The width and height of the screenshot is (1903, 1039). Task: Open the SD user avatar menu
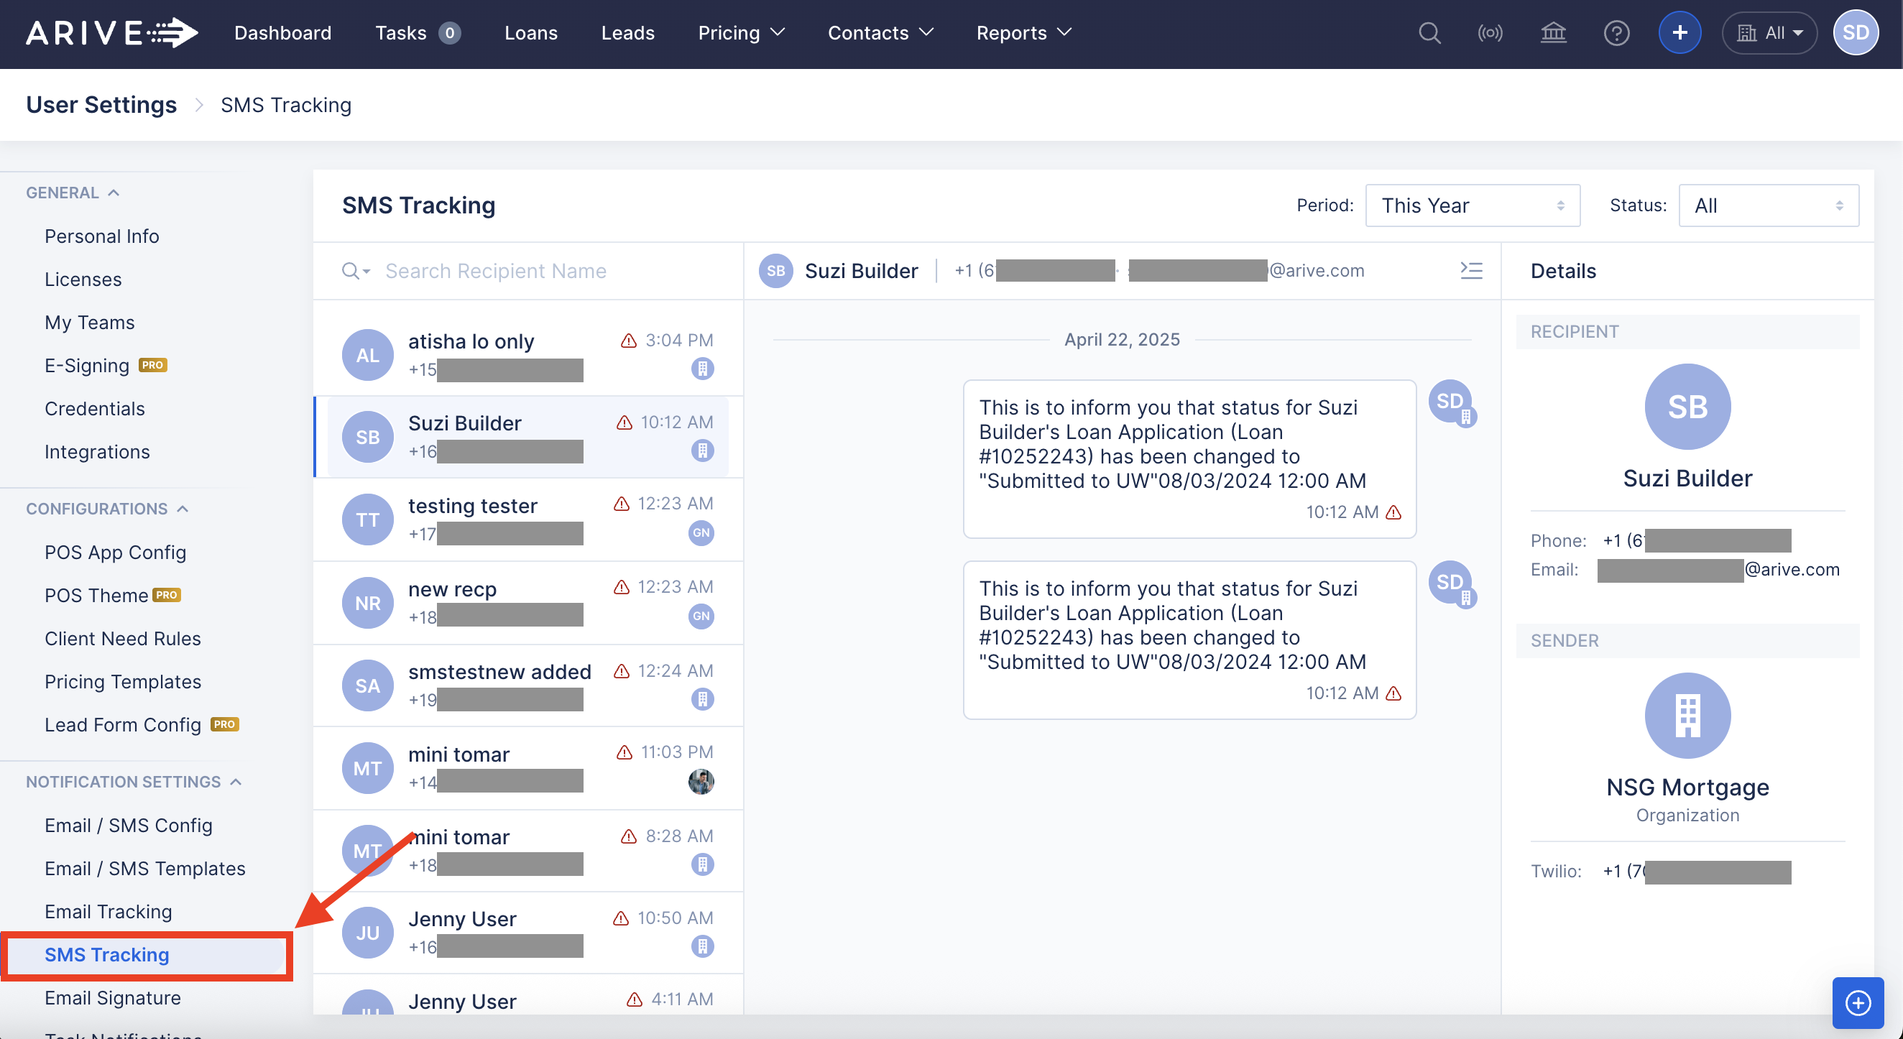1854,33
